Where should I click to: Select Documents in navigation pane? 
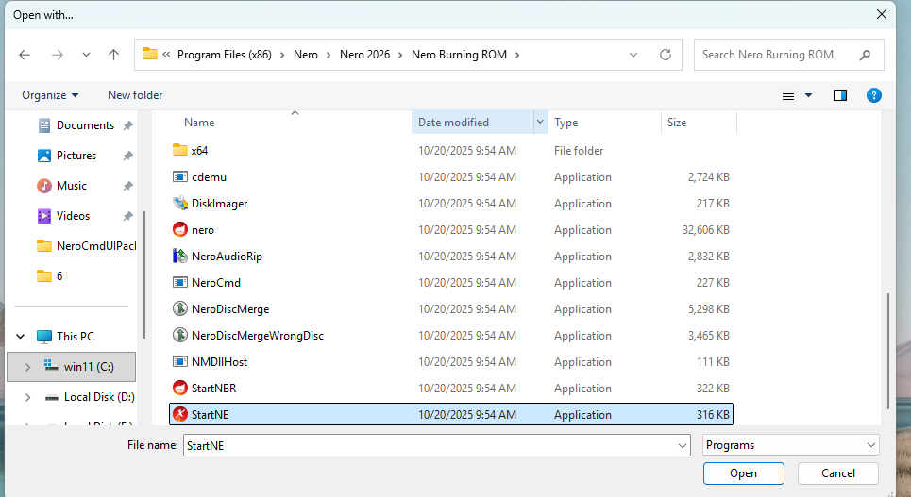click(x=85, y=125)
